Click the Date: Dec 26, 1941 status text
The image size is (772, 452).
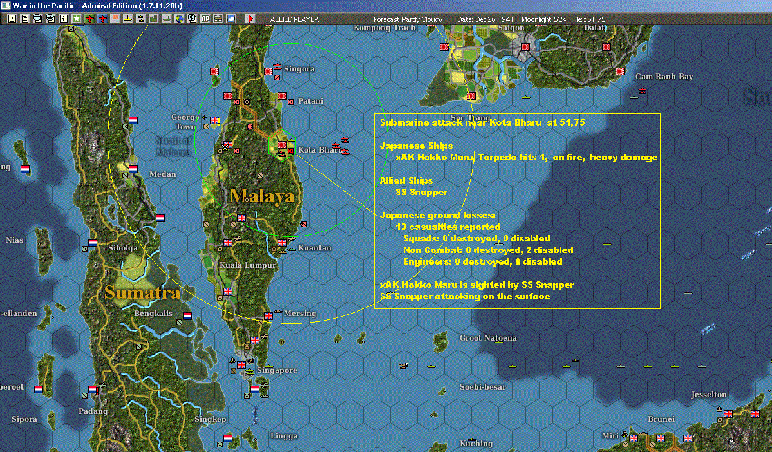point(485,19)
